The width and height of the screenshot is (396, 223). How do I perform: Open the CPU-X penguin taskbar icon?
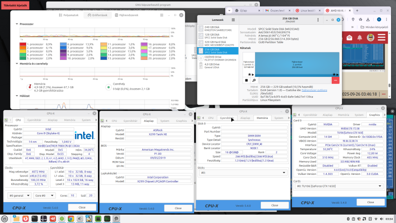click(x=89, y=219)
